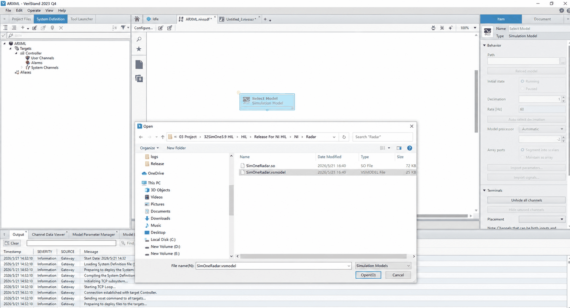Click the red X delete icon in System Definition toolbar
The width and height of the screenshot is (570, 308).
(x=61, y=28)
